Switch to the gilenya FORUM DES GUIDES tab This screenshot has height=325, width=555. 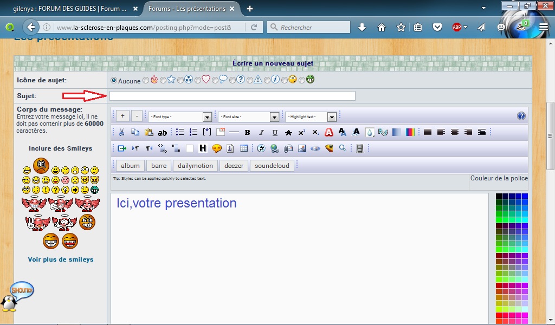click(72, 9)
